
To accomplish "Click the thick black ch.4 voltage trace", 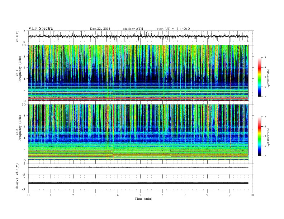I will 138,183.
